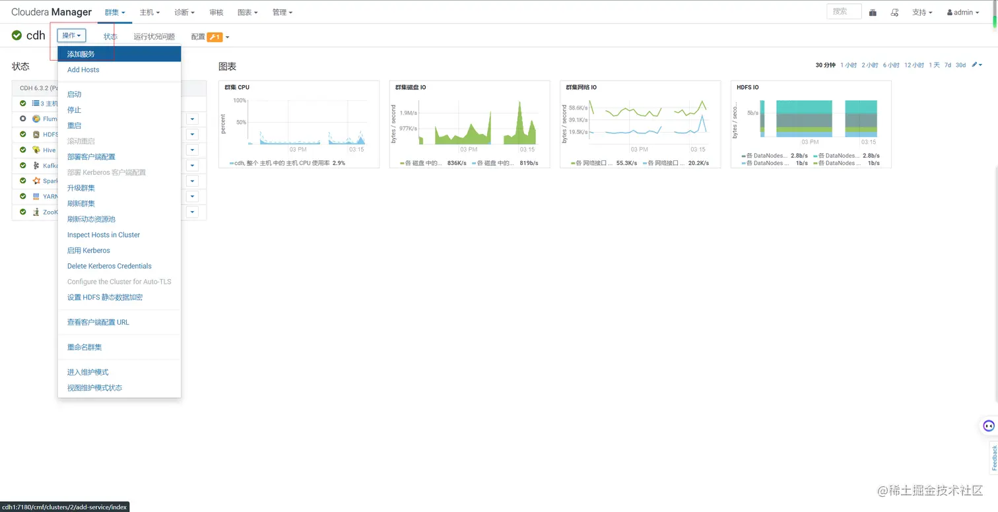Click the chat assistant icon at right edge

[988, 426]
